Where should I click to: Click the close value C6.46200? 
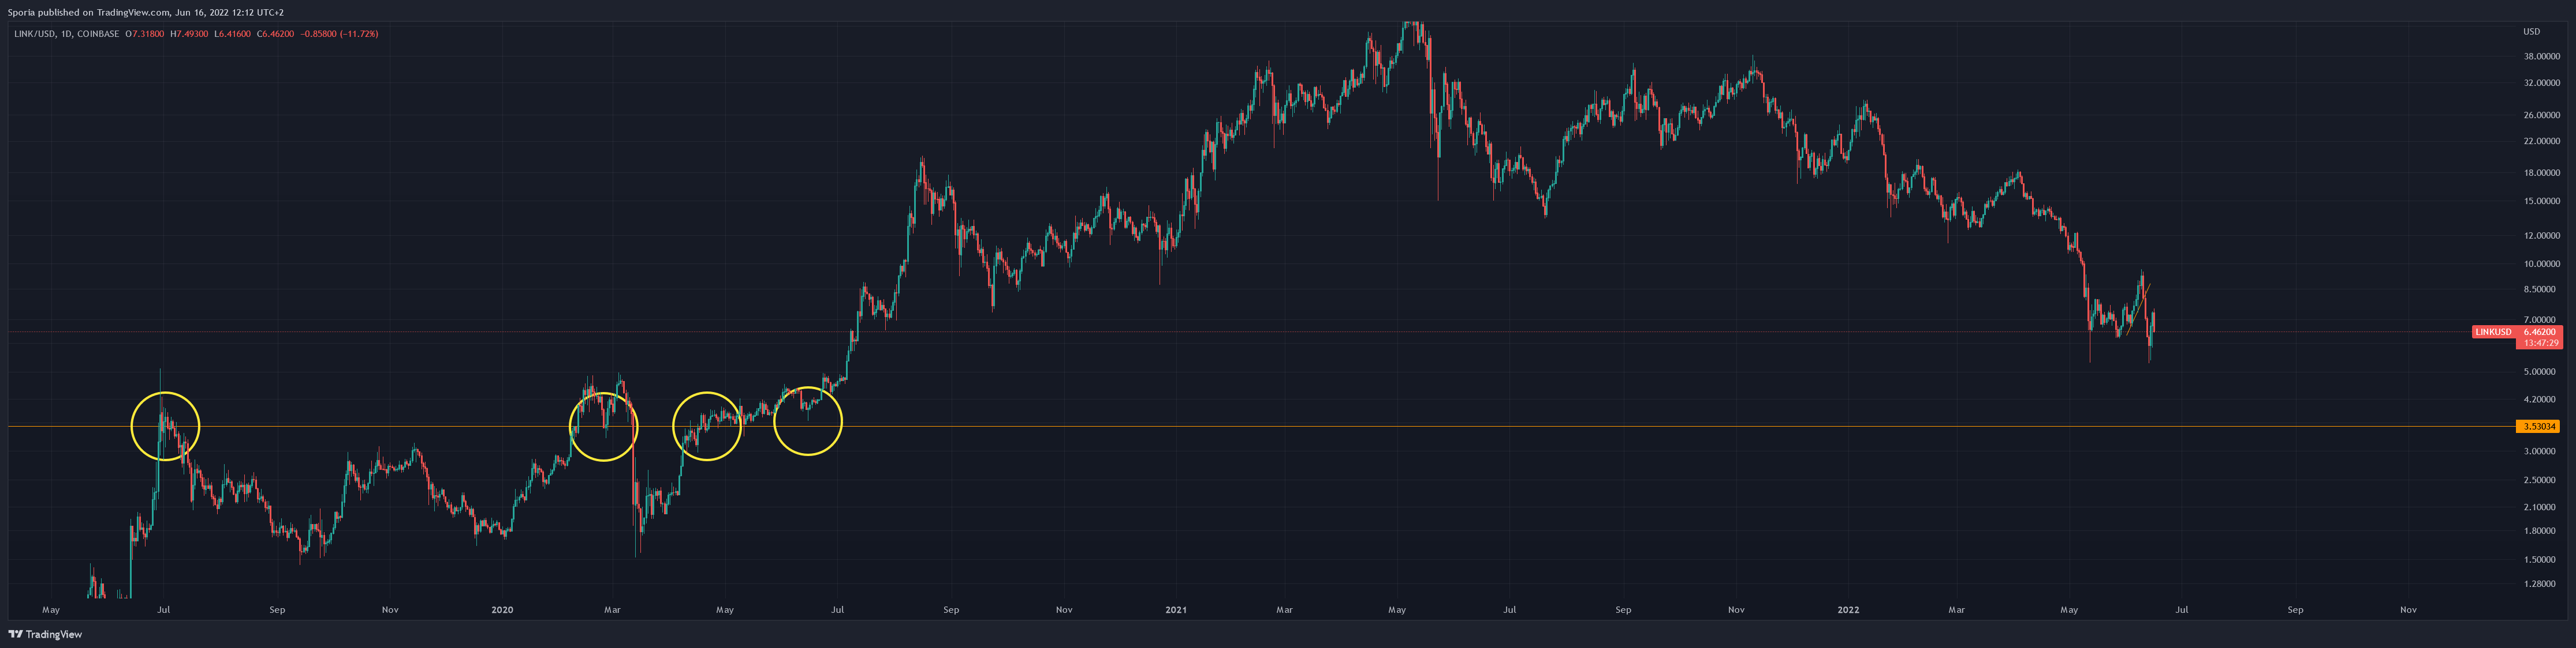click(x=275, y=34)
